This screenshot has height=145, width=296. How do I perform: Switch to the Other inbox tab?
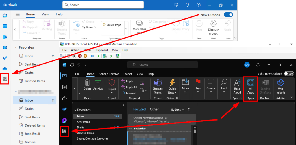tap(154, 109)
